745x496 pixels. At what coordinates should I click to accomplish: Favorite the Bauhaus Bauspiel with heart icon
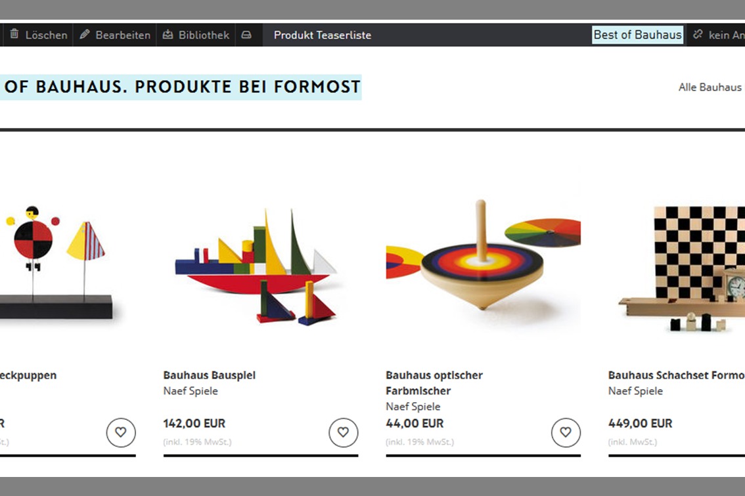click(x=343, y=432)
